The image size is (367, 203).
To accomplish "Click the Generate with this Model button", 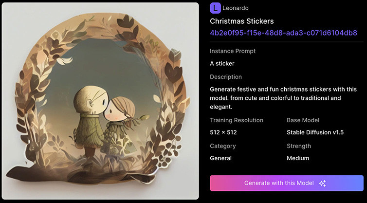I will (x=287, y=183).
